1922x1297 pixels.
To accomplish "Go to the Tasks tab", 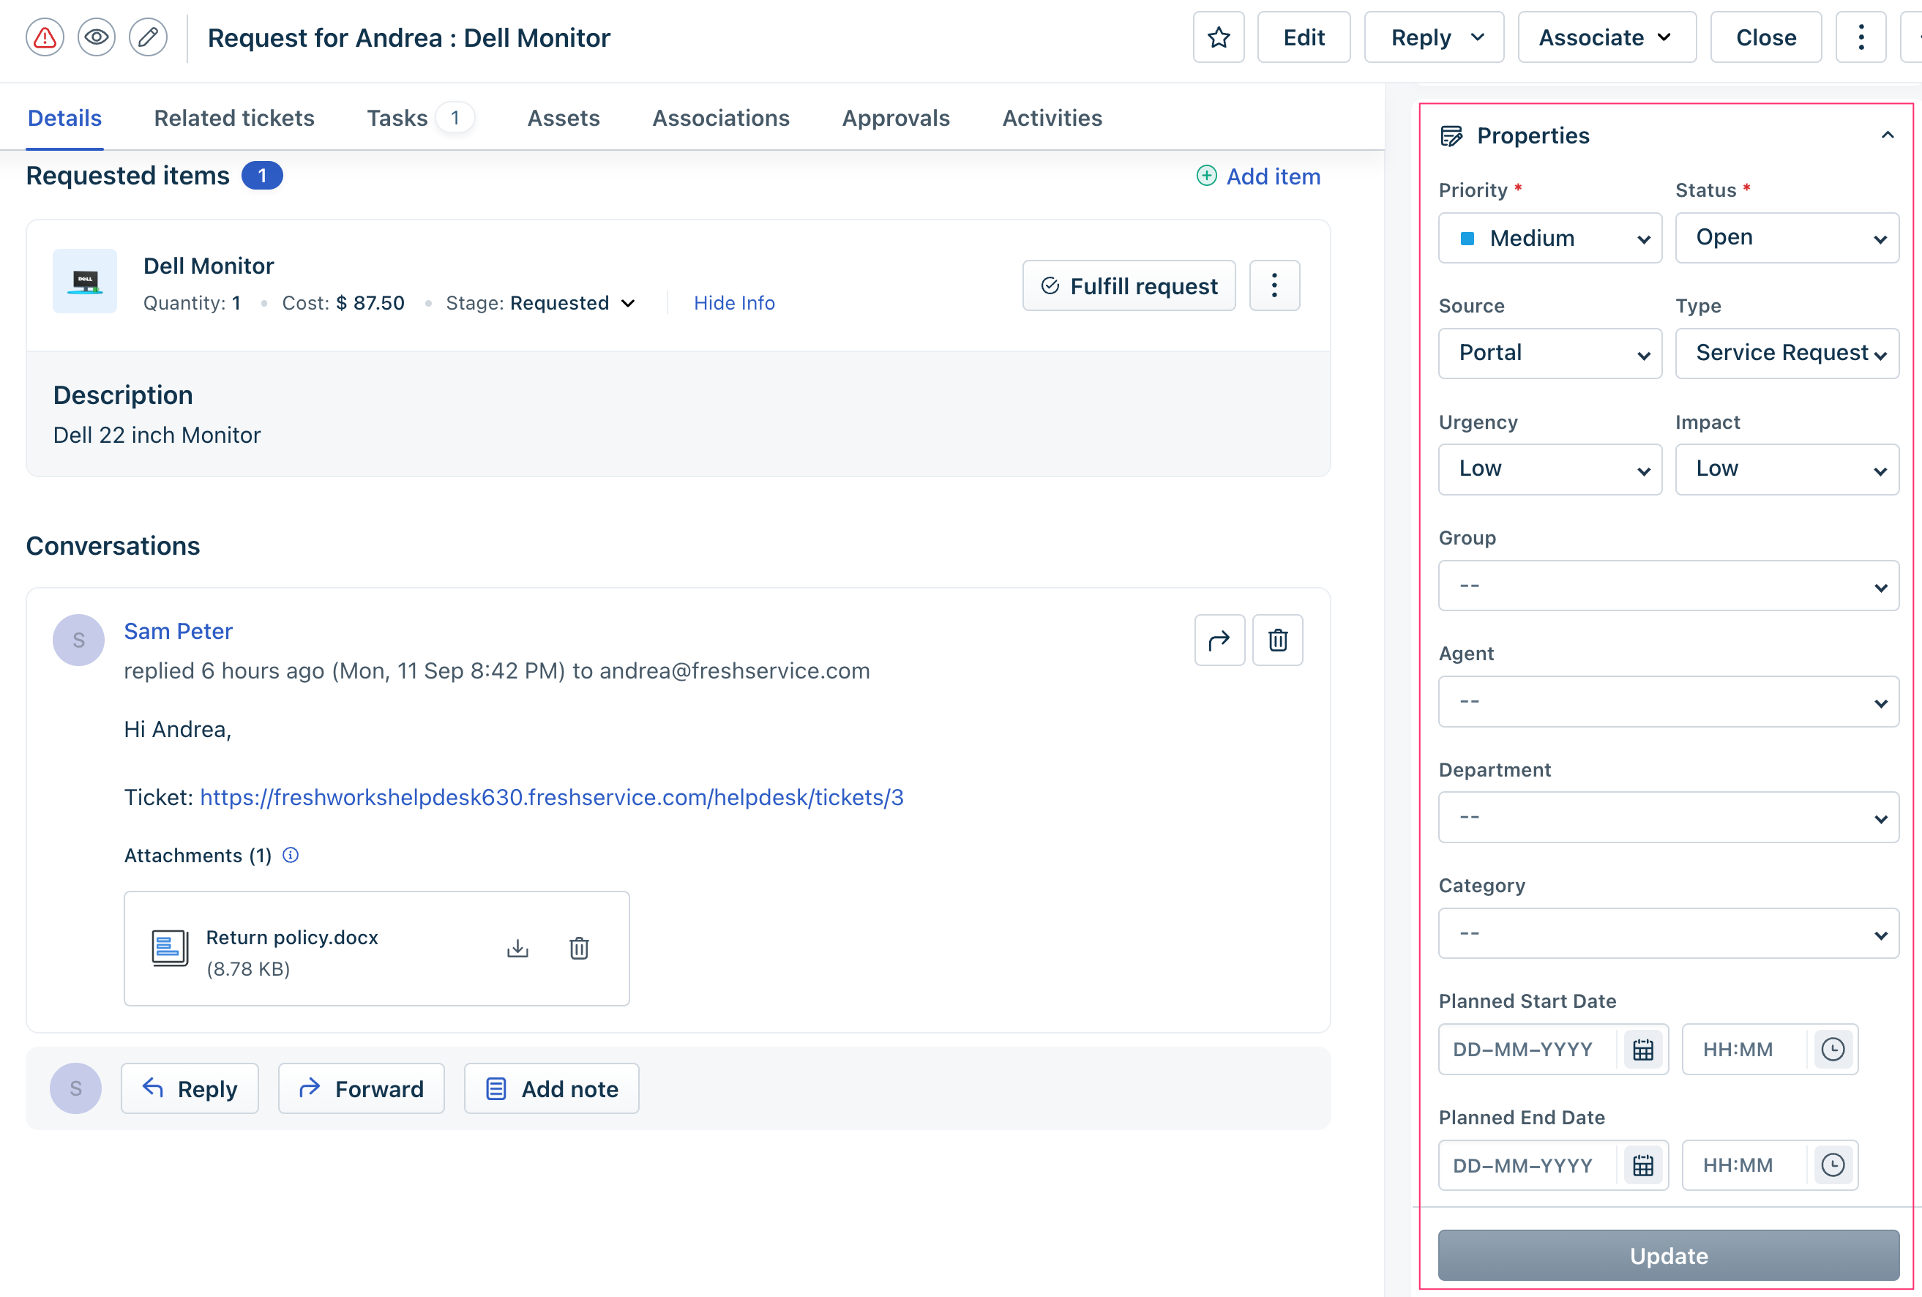I will click(x=397, y=119).
